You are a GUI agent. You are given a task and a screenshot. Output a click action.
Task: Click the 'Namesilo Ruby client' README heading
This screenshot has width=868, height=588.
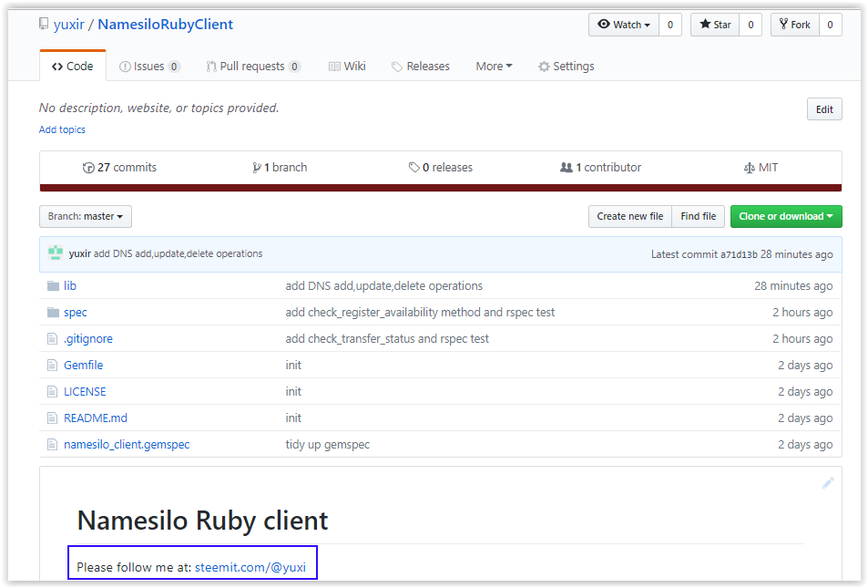[x=202, y=521]
